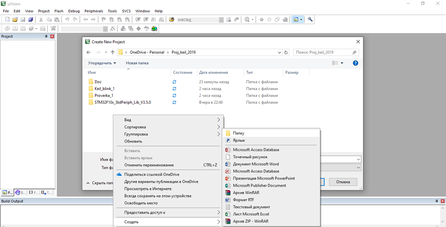Click the Back arrow in Create New Project dialog
This screenshot has width=446, height=227.
(88, 52)
